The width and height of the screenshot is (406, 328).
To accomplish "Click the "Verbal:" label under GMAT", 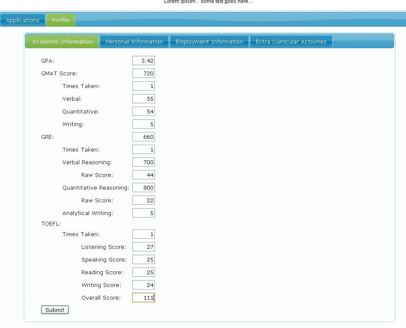I will (72, 99).
